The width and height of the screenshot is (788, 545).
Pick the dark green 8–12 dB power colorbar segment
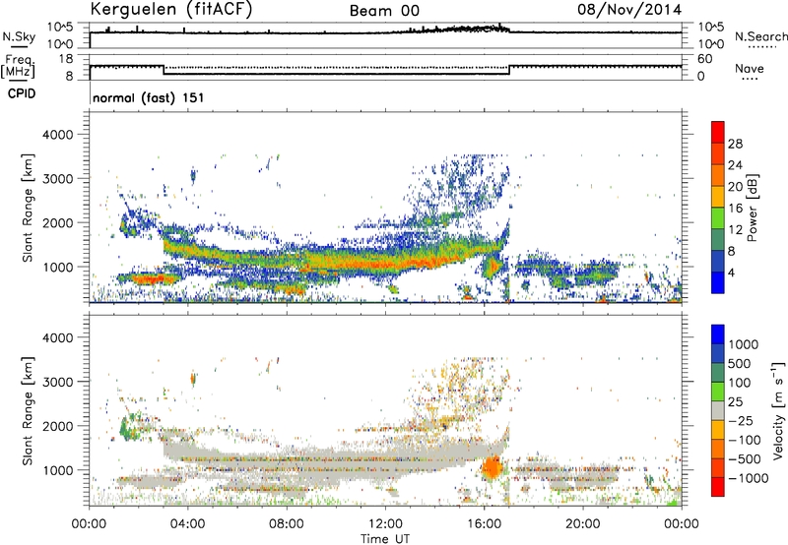click(x=718, y=240)
